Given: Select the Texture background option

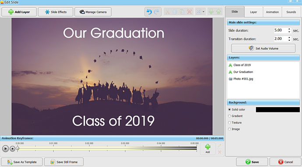Looking at the screenshot, I should tap(229, 122).
